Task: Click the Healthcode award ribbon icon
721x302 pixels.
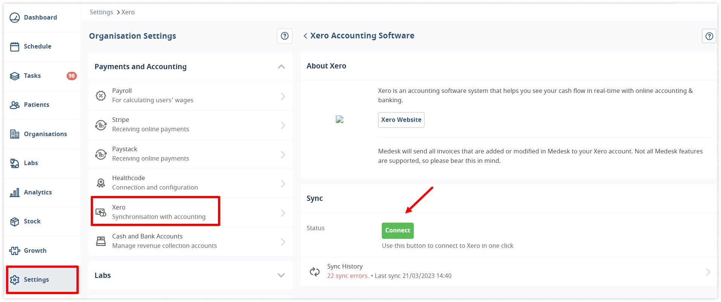Action: [x=101, y=183]
